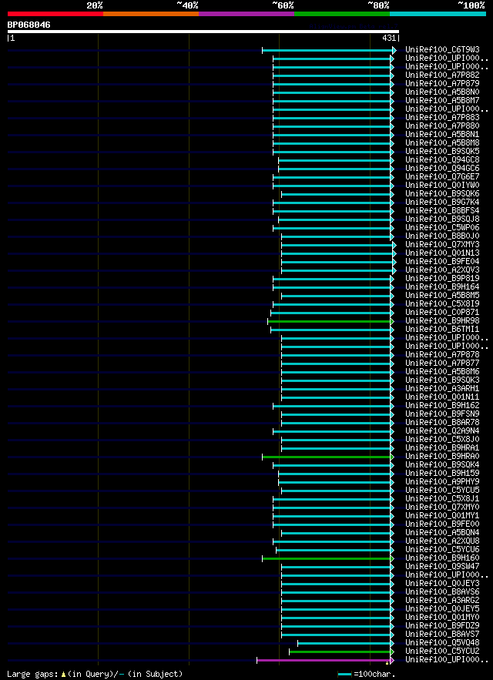Click the purple ~60% identity legend segment
493x680 pixels.
click(x=246, y=14)
